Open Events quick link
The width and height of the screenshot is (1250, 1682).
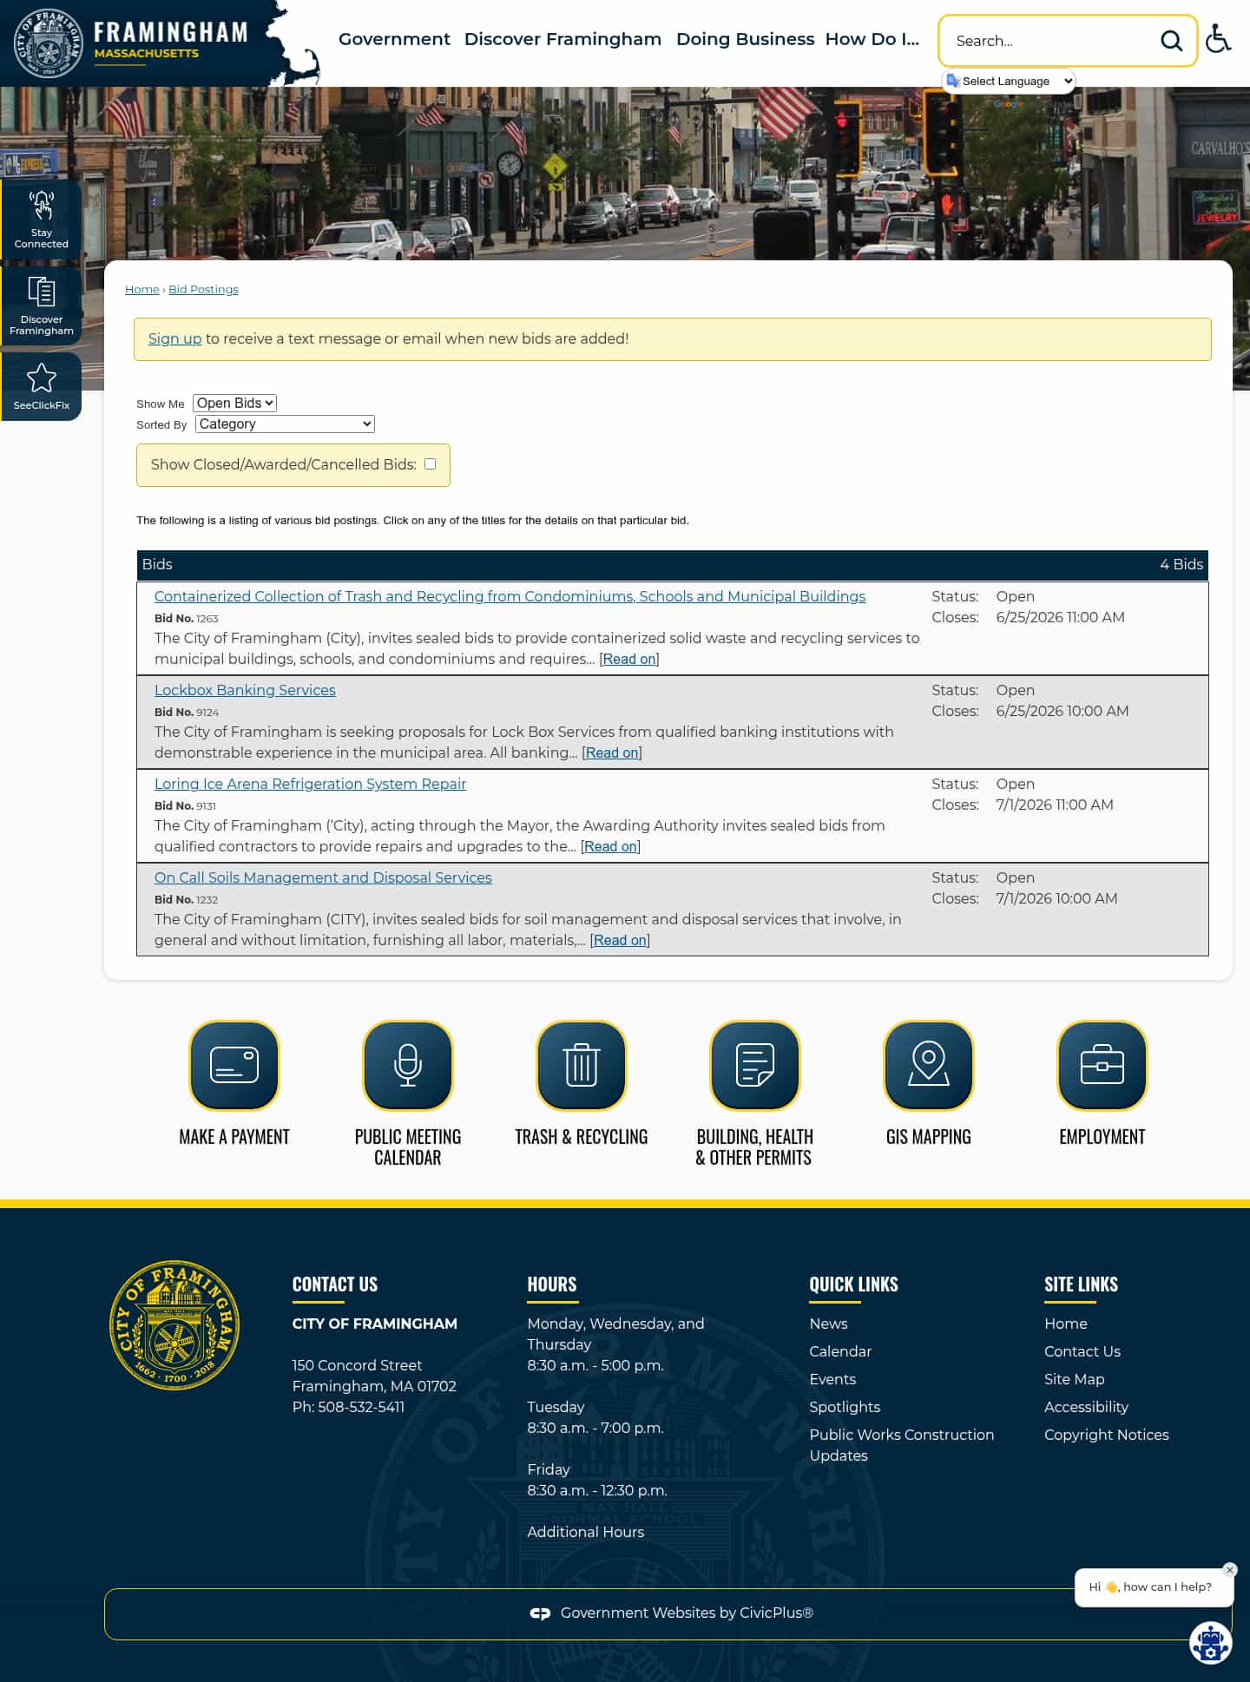[x=832, y=1379]
